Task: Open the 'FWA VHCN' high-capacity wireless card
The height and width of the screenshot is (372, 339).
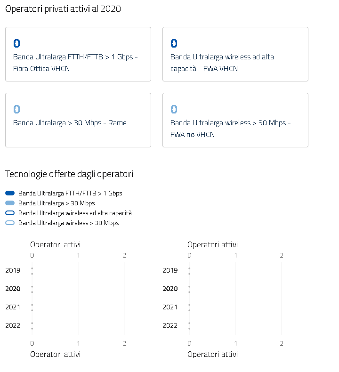Action: [x=235, y=54]
